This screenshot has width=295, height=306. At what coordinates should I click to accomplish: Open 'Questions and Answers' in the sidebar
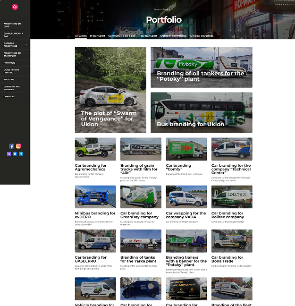[12, 88]
